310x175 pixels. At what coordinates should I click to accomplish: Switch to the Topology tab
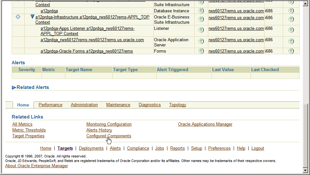pyautogui.click(x=177, y=105)
